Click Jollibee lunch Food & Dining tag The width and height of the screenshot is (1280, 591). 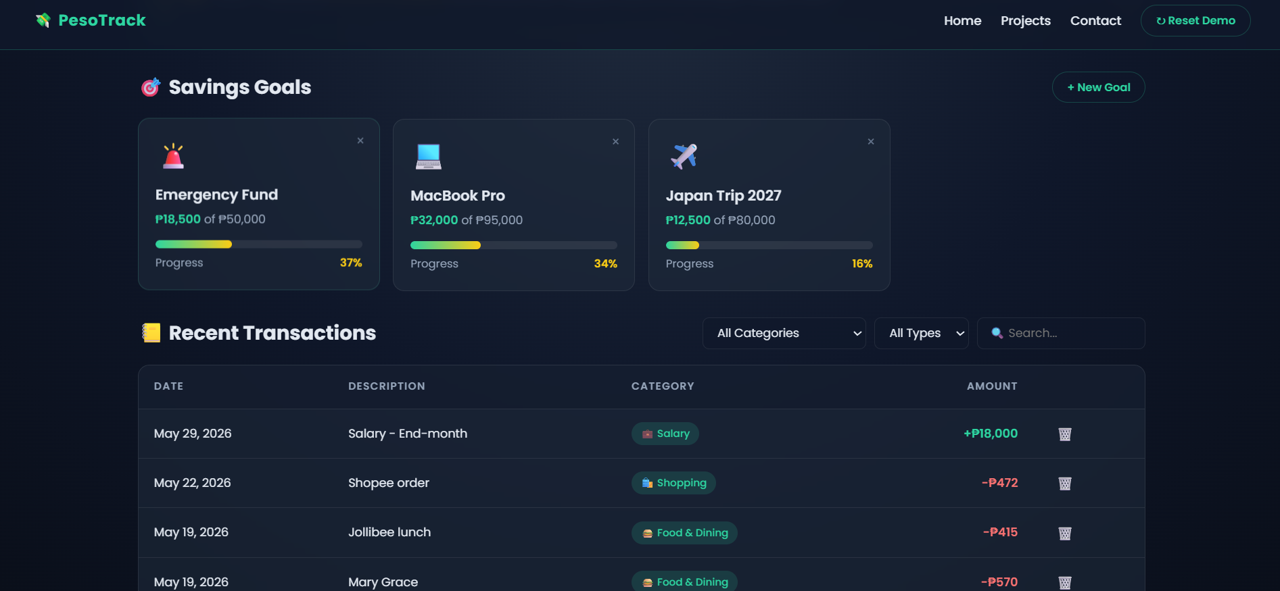684,533
